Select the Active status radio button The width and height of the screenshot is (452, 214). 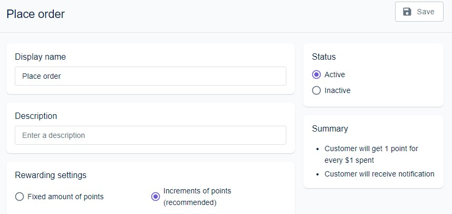(316, 75)
